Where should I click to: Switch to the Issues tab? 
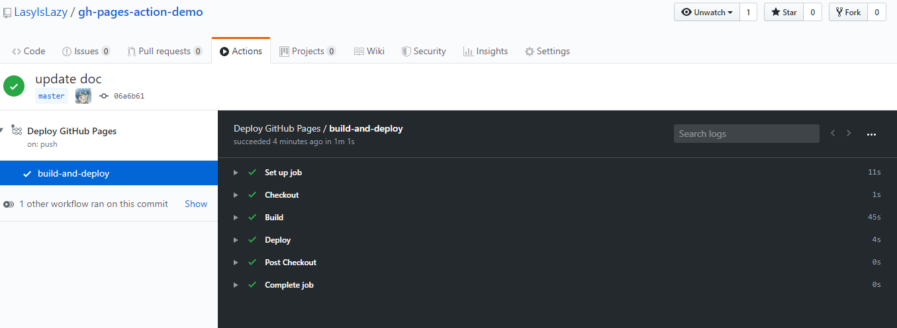(x=86, y=51)
